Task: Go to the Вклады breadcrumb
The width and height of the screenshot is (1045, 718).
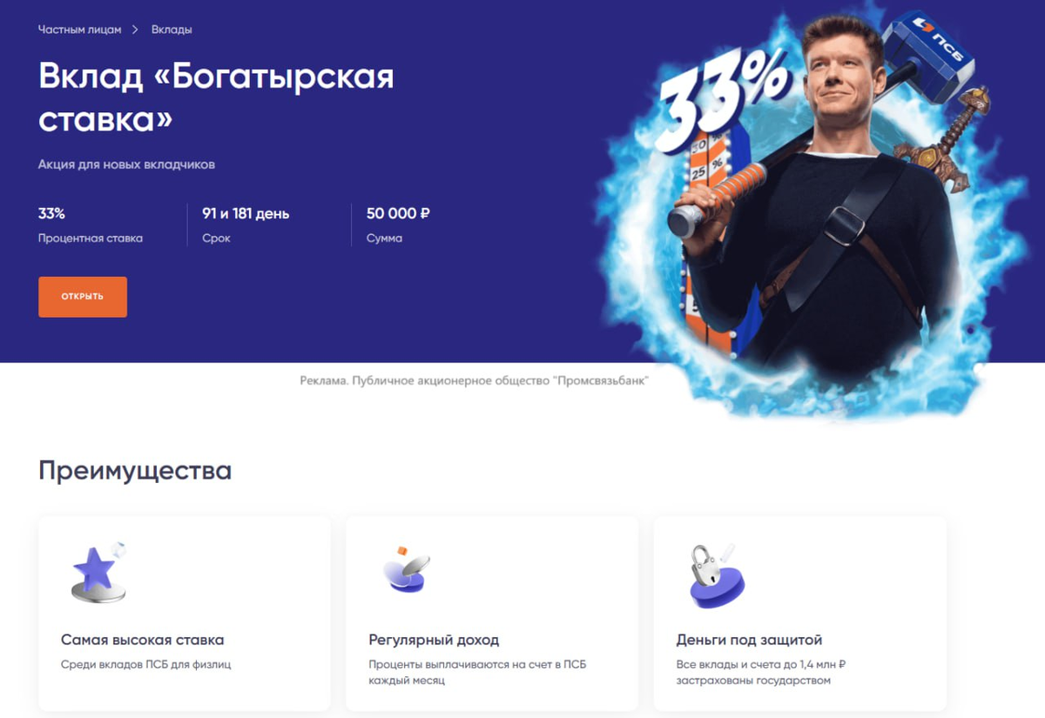Action: click(172, 30)
